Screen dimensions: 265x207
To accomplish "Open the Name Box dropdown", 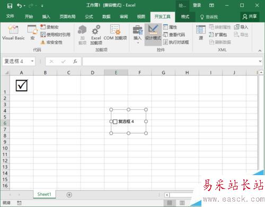I will pyautogui.click(x=32, y=61).
